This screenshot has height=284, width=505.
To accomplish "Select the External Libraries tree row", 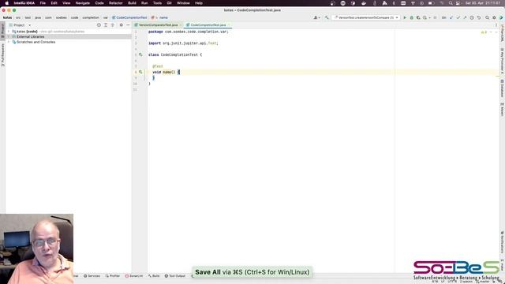I will point(69,37).
